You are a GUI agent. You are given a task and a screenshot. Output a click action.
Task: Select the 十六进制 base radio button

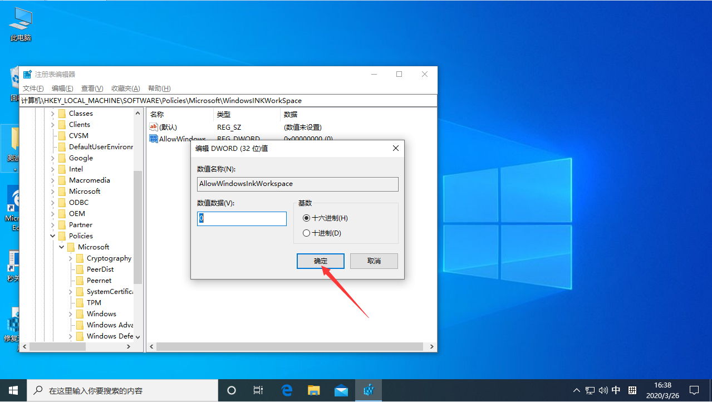click(x=306, y=218)
